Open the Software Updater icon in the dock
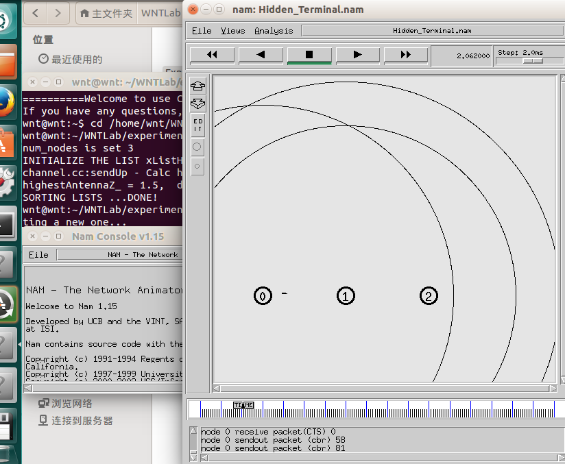Screen dimensions: 565x464 coord(8,304)
